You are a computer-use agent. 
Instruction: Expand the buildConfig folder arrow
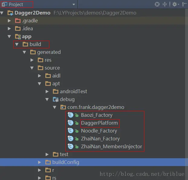pyautogui.click(x=40, y=162)
